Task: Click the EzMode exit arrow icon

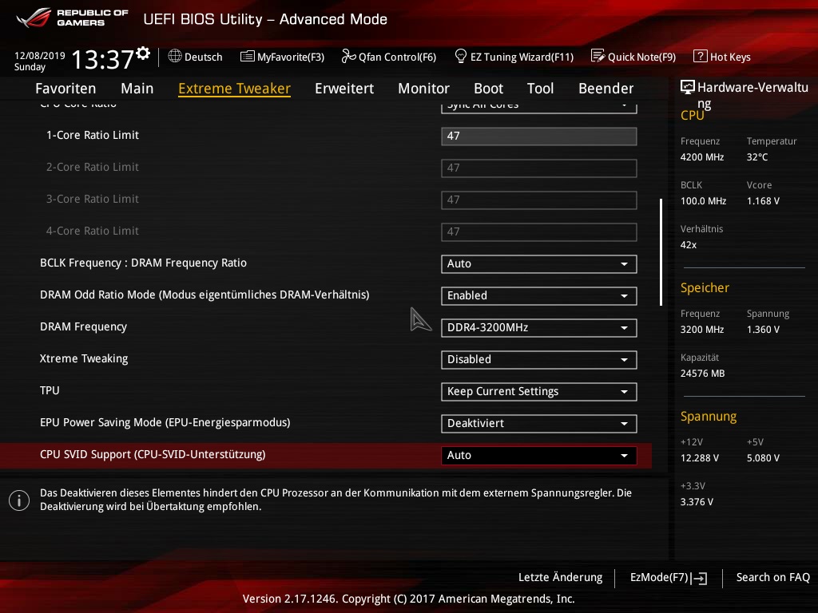Action: pos(700,578)
